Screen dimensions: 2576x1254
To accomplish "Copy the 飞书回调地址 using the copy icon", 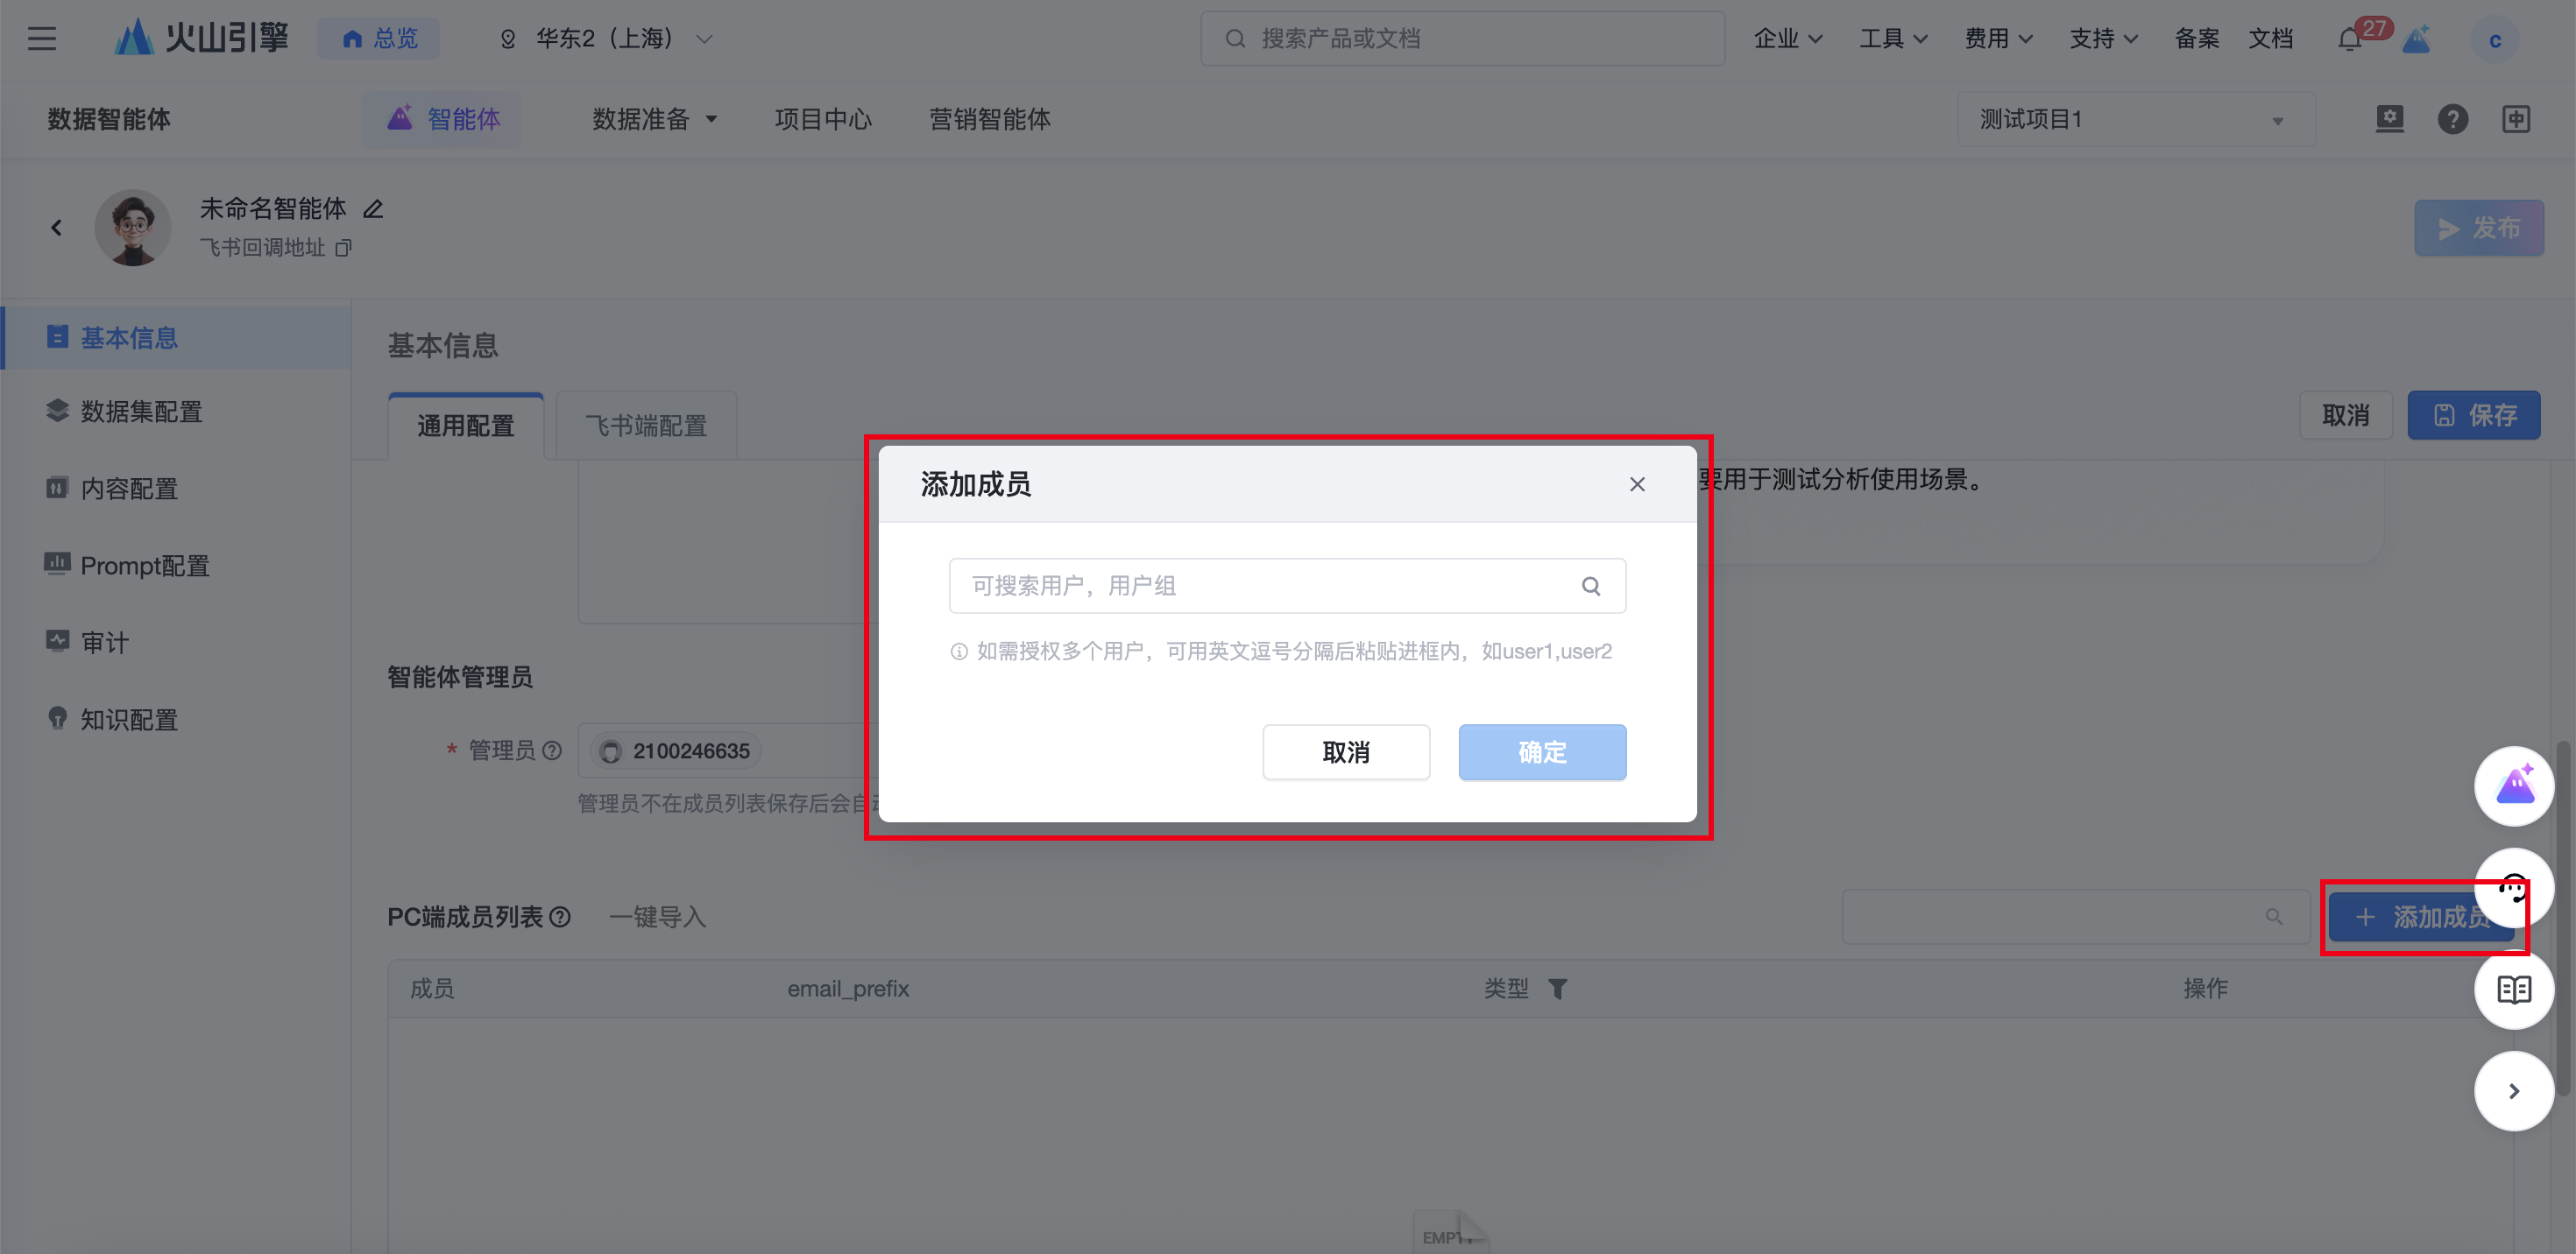I will pos(343,248).
